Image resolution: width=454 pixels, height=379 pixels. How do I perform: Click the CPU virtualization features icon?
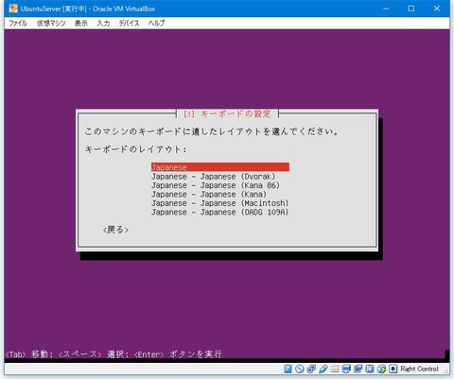coord(370,369)
